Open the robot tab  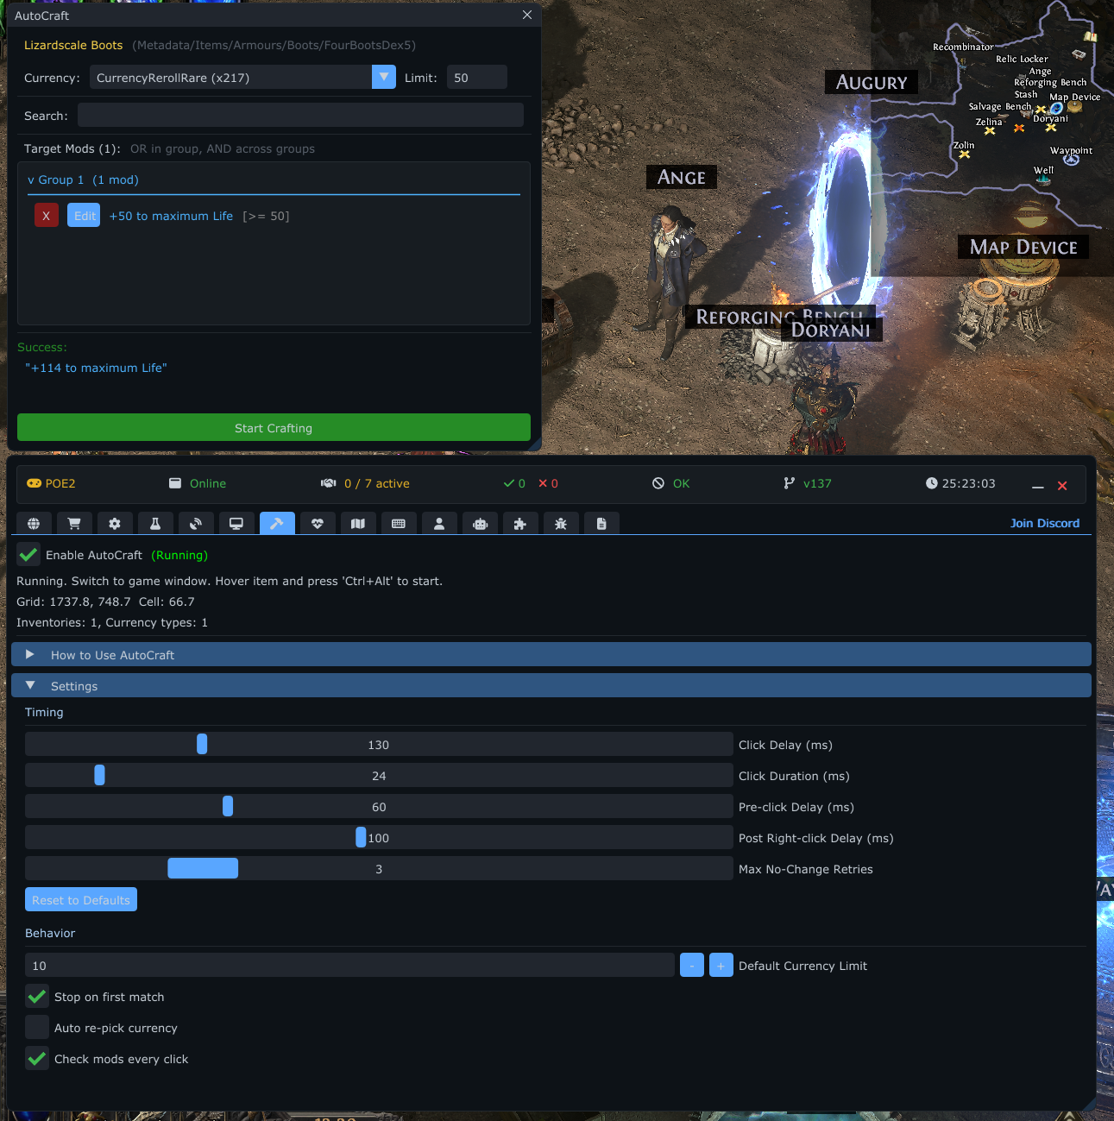click(x=480, y=523)
